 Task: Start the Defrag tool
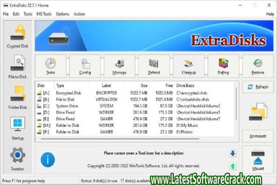(223, 66)
